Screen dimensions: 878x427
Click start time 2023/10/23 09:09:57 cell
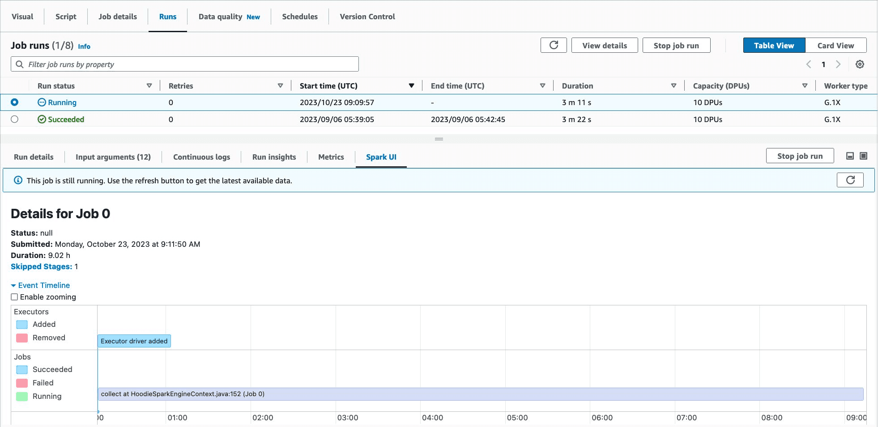pos(337,102)
